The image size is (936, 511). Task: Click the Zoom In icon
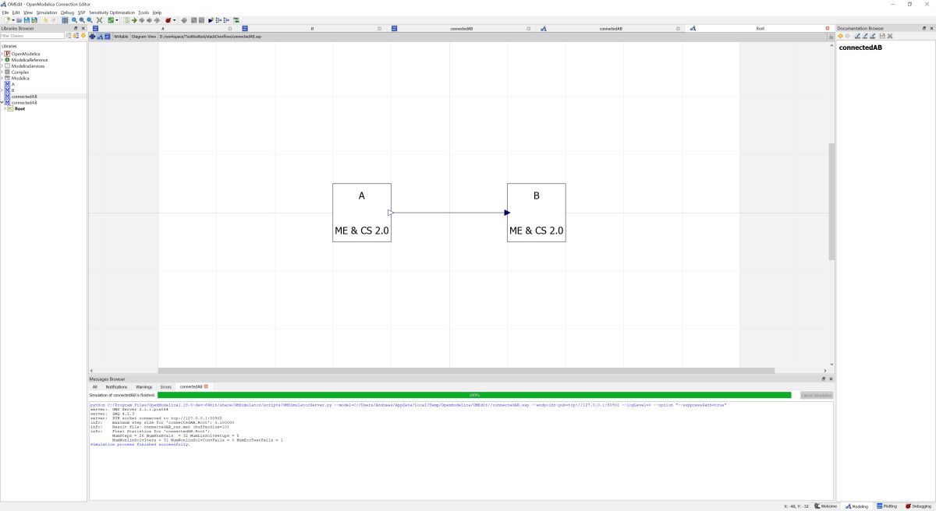(x=82, y=20)
